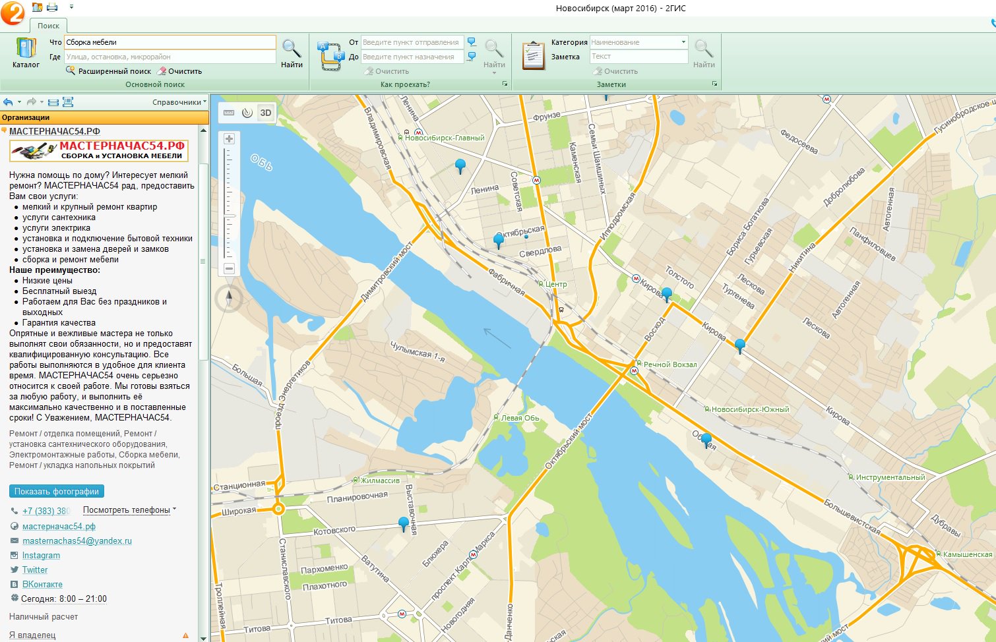Screen dimensions: 996x642
Task: Click scrollbar down arrow in organization panel
Action: pyautogui.click(x=203, y=637)
